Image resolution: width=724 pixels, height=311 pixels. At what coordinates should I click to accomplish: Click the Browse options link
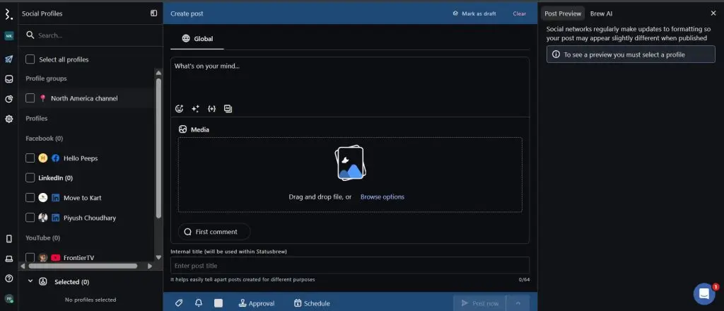[x=383, y=197]
